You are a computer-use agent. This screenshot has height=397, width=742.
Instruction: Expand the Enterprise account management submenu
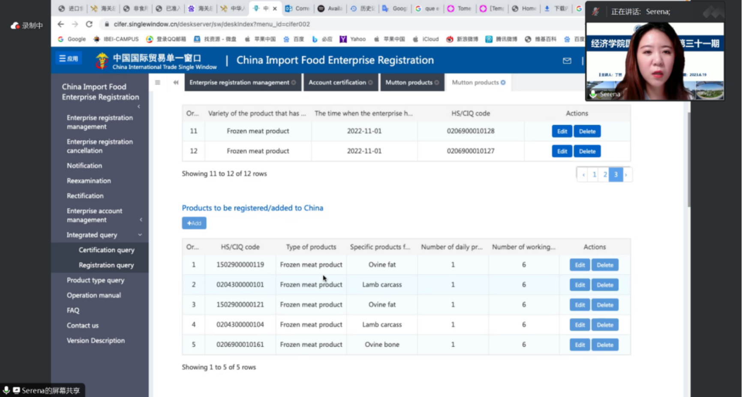pos(141,220)
